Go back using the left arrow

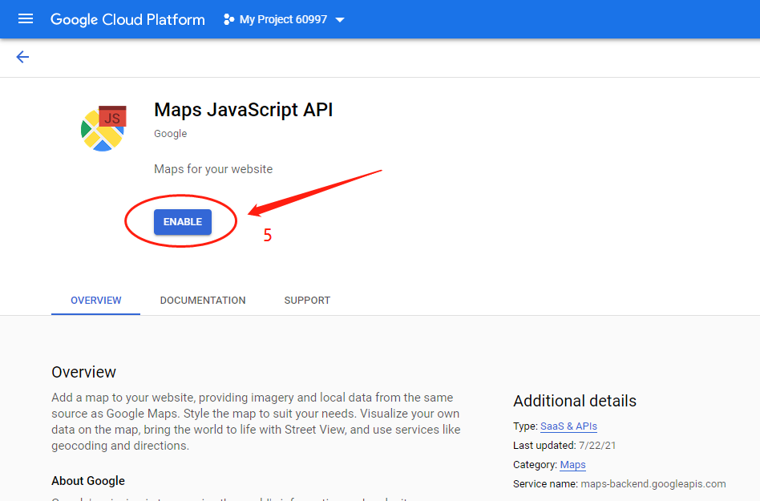click(x=22, y=57)
